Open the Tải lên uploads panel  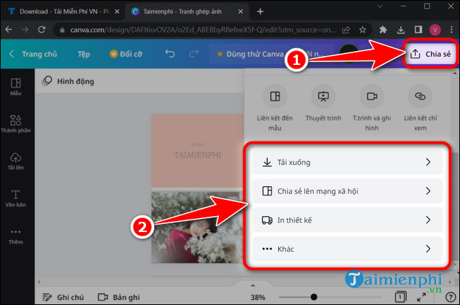(x=15, y=161)
